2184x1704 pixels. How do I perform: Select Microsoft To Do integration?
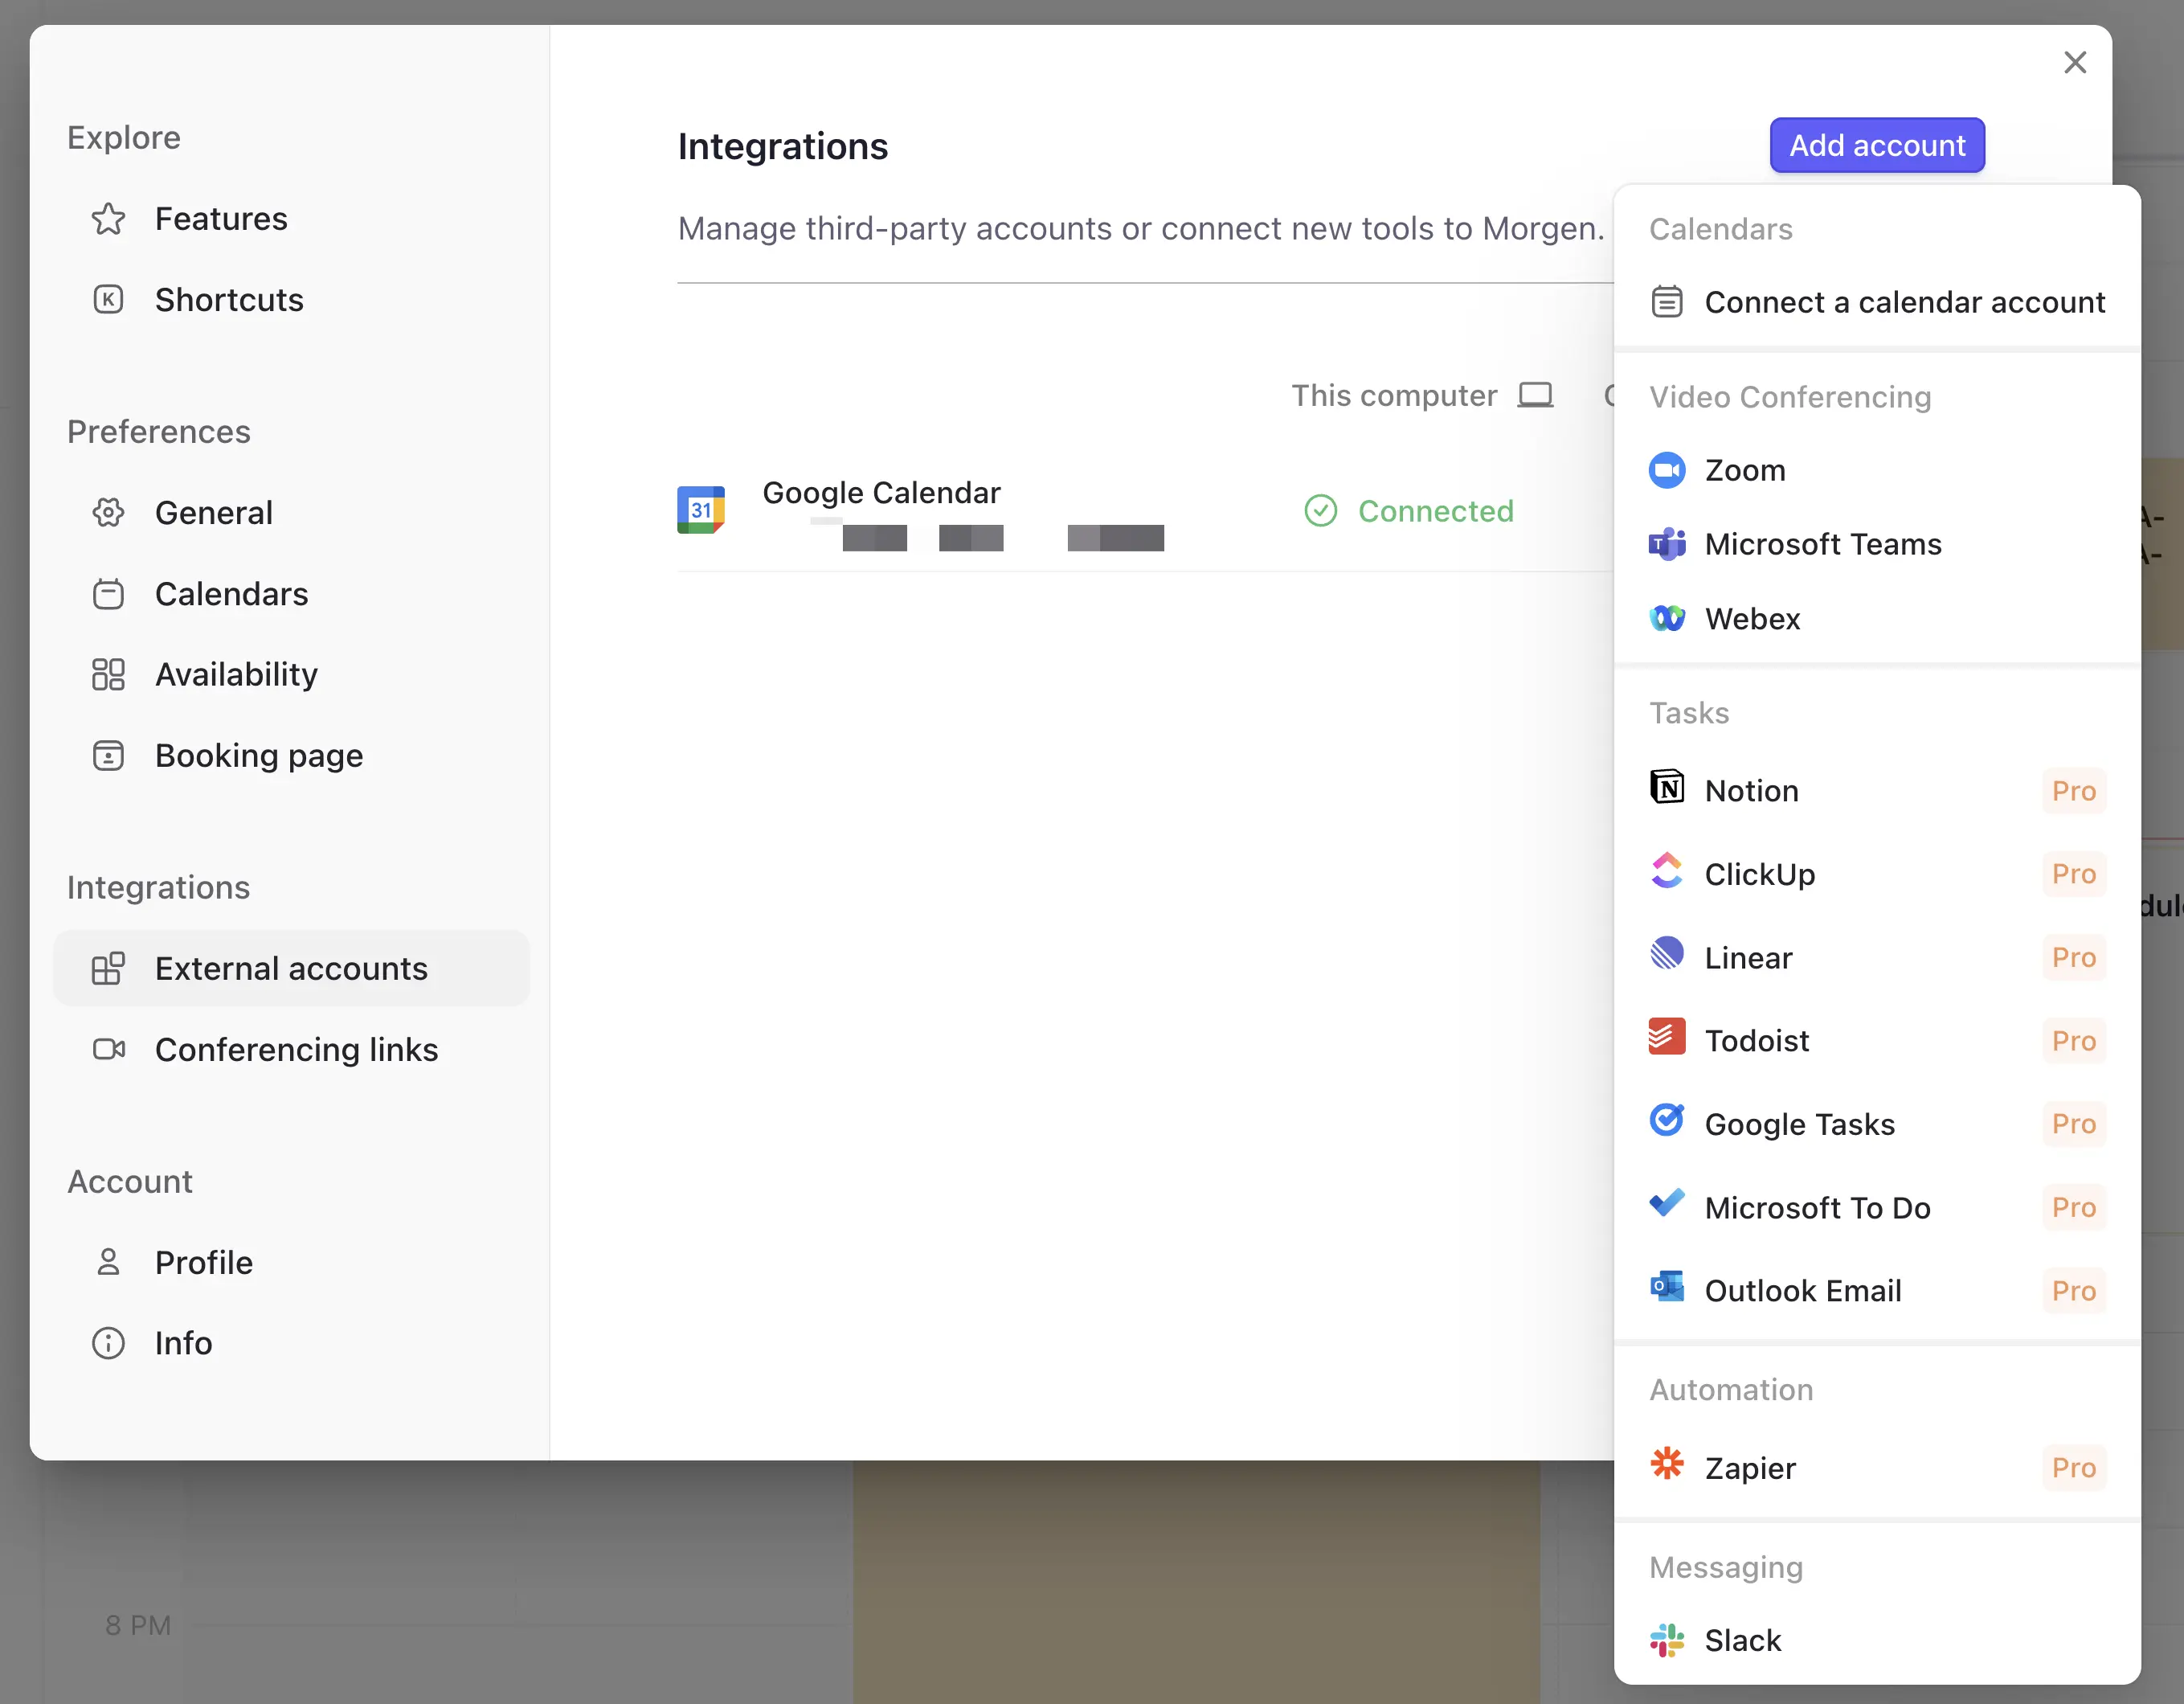pos(1877,1208)
